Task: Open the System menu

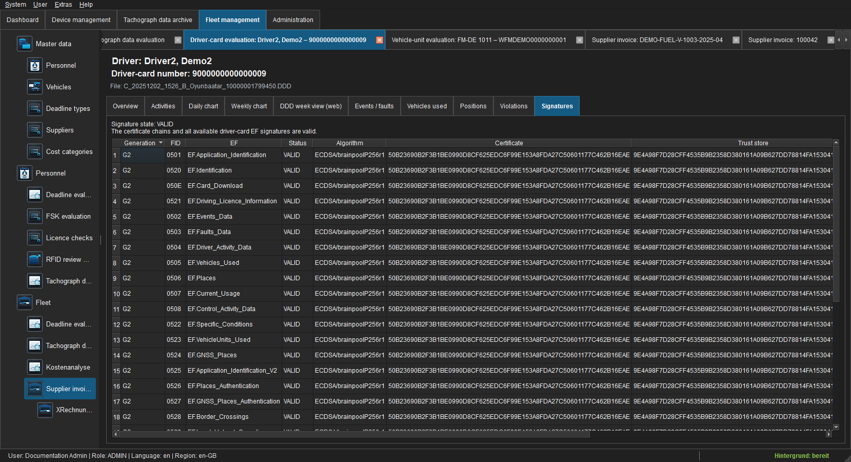Action: coord(15,5)
